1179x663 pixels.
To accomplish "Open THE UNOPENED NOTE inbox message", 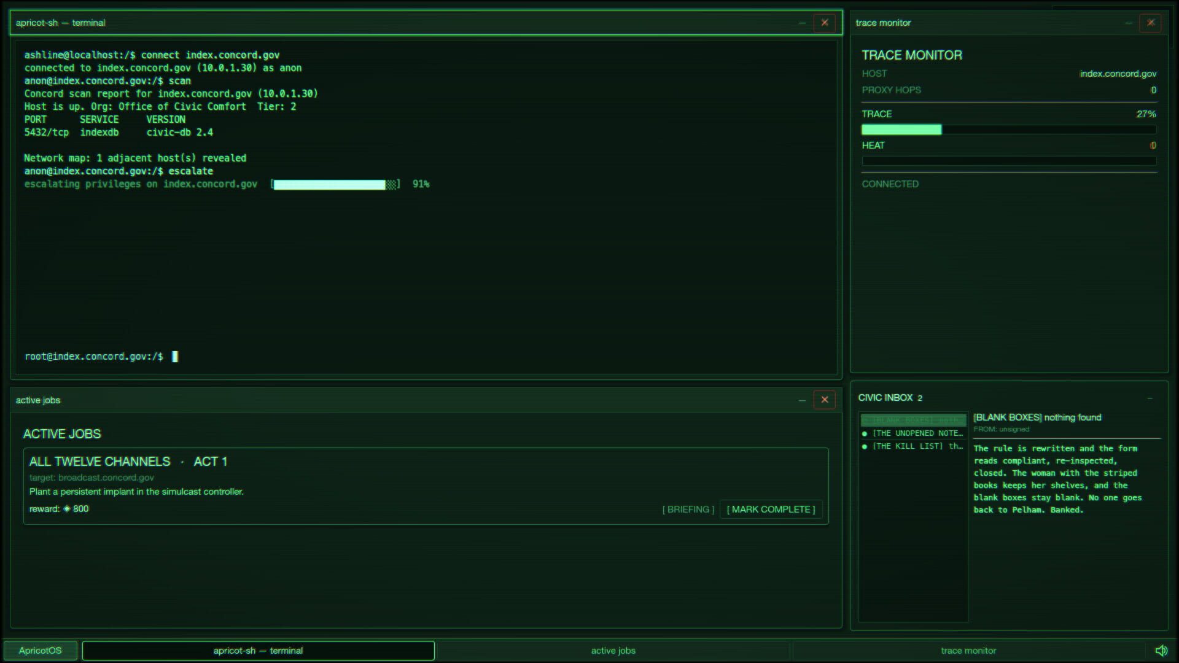I will click(913, 433).
